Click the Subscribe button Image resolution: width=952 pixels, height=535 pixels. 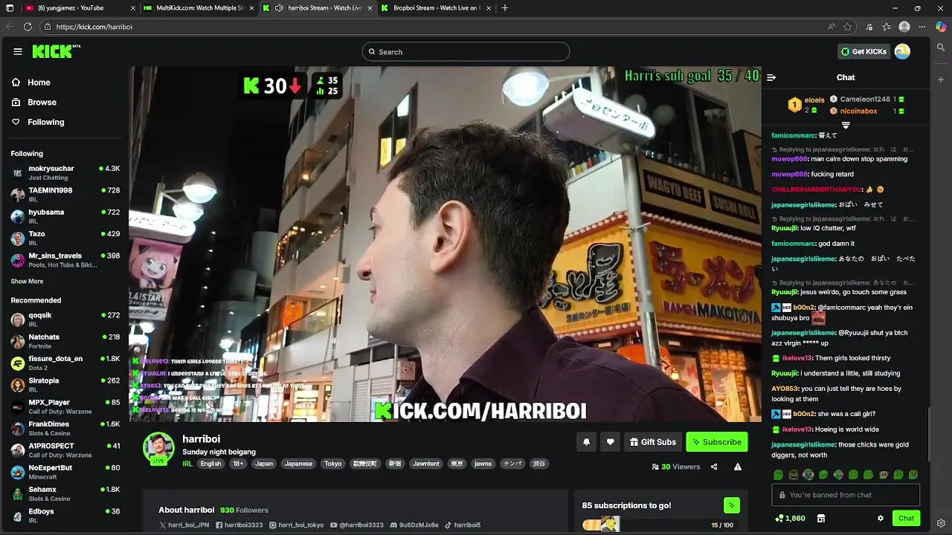point(717,442)
